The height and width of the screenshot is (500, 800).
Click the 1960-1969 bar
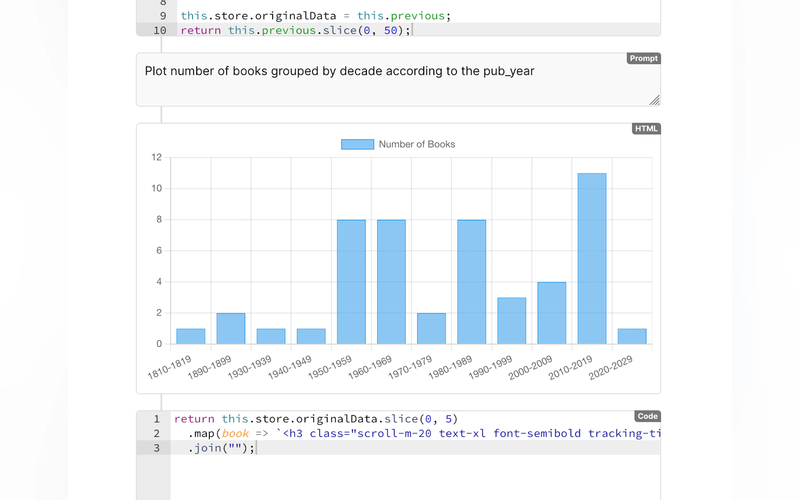[x=391, y=281]
